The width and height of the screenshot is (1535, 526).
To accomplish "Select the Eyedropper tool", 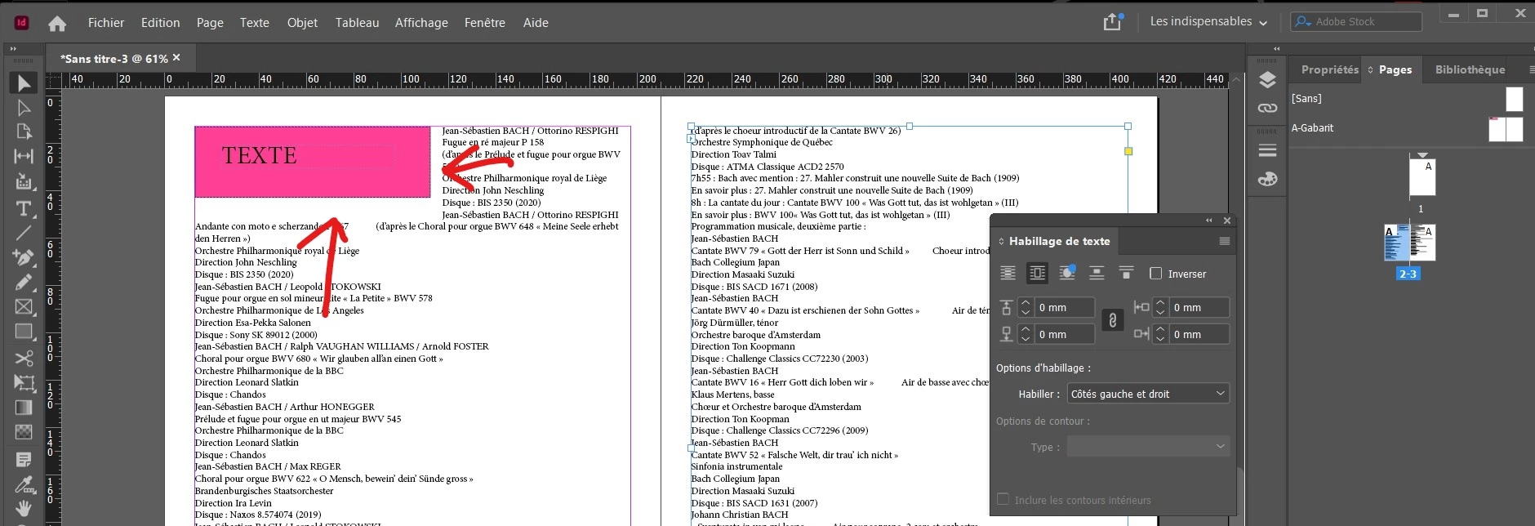I will pos(24,484).
